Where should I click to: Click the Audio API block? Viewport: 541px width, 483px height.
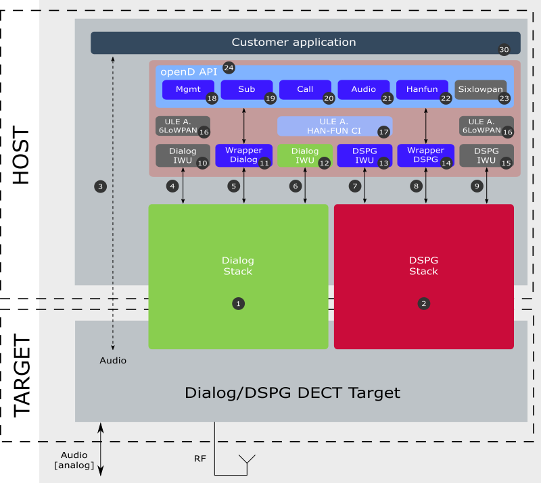[x=364, y=90]
